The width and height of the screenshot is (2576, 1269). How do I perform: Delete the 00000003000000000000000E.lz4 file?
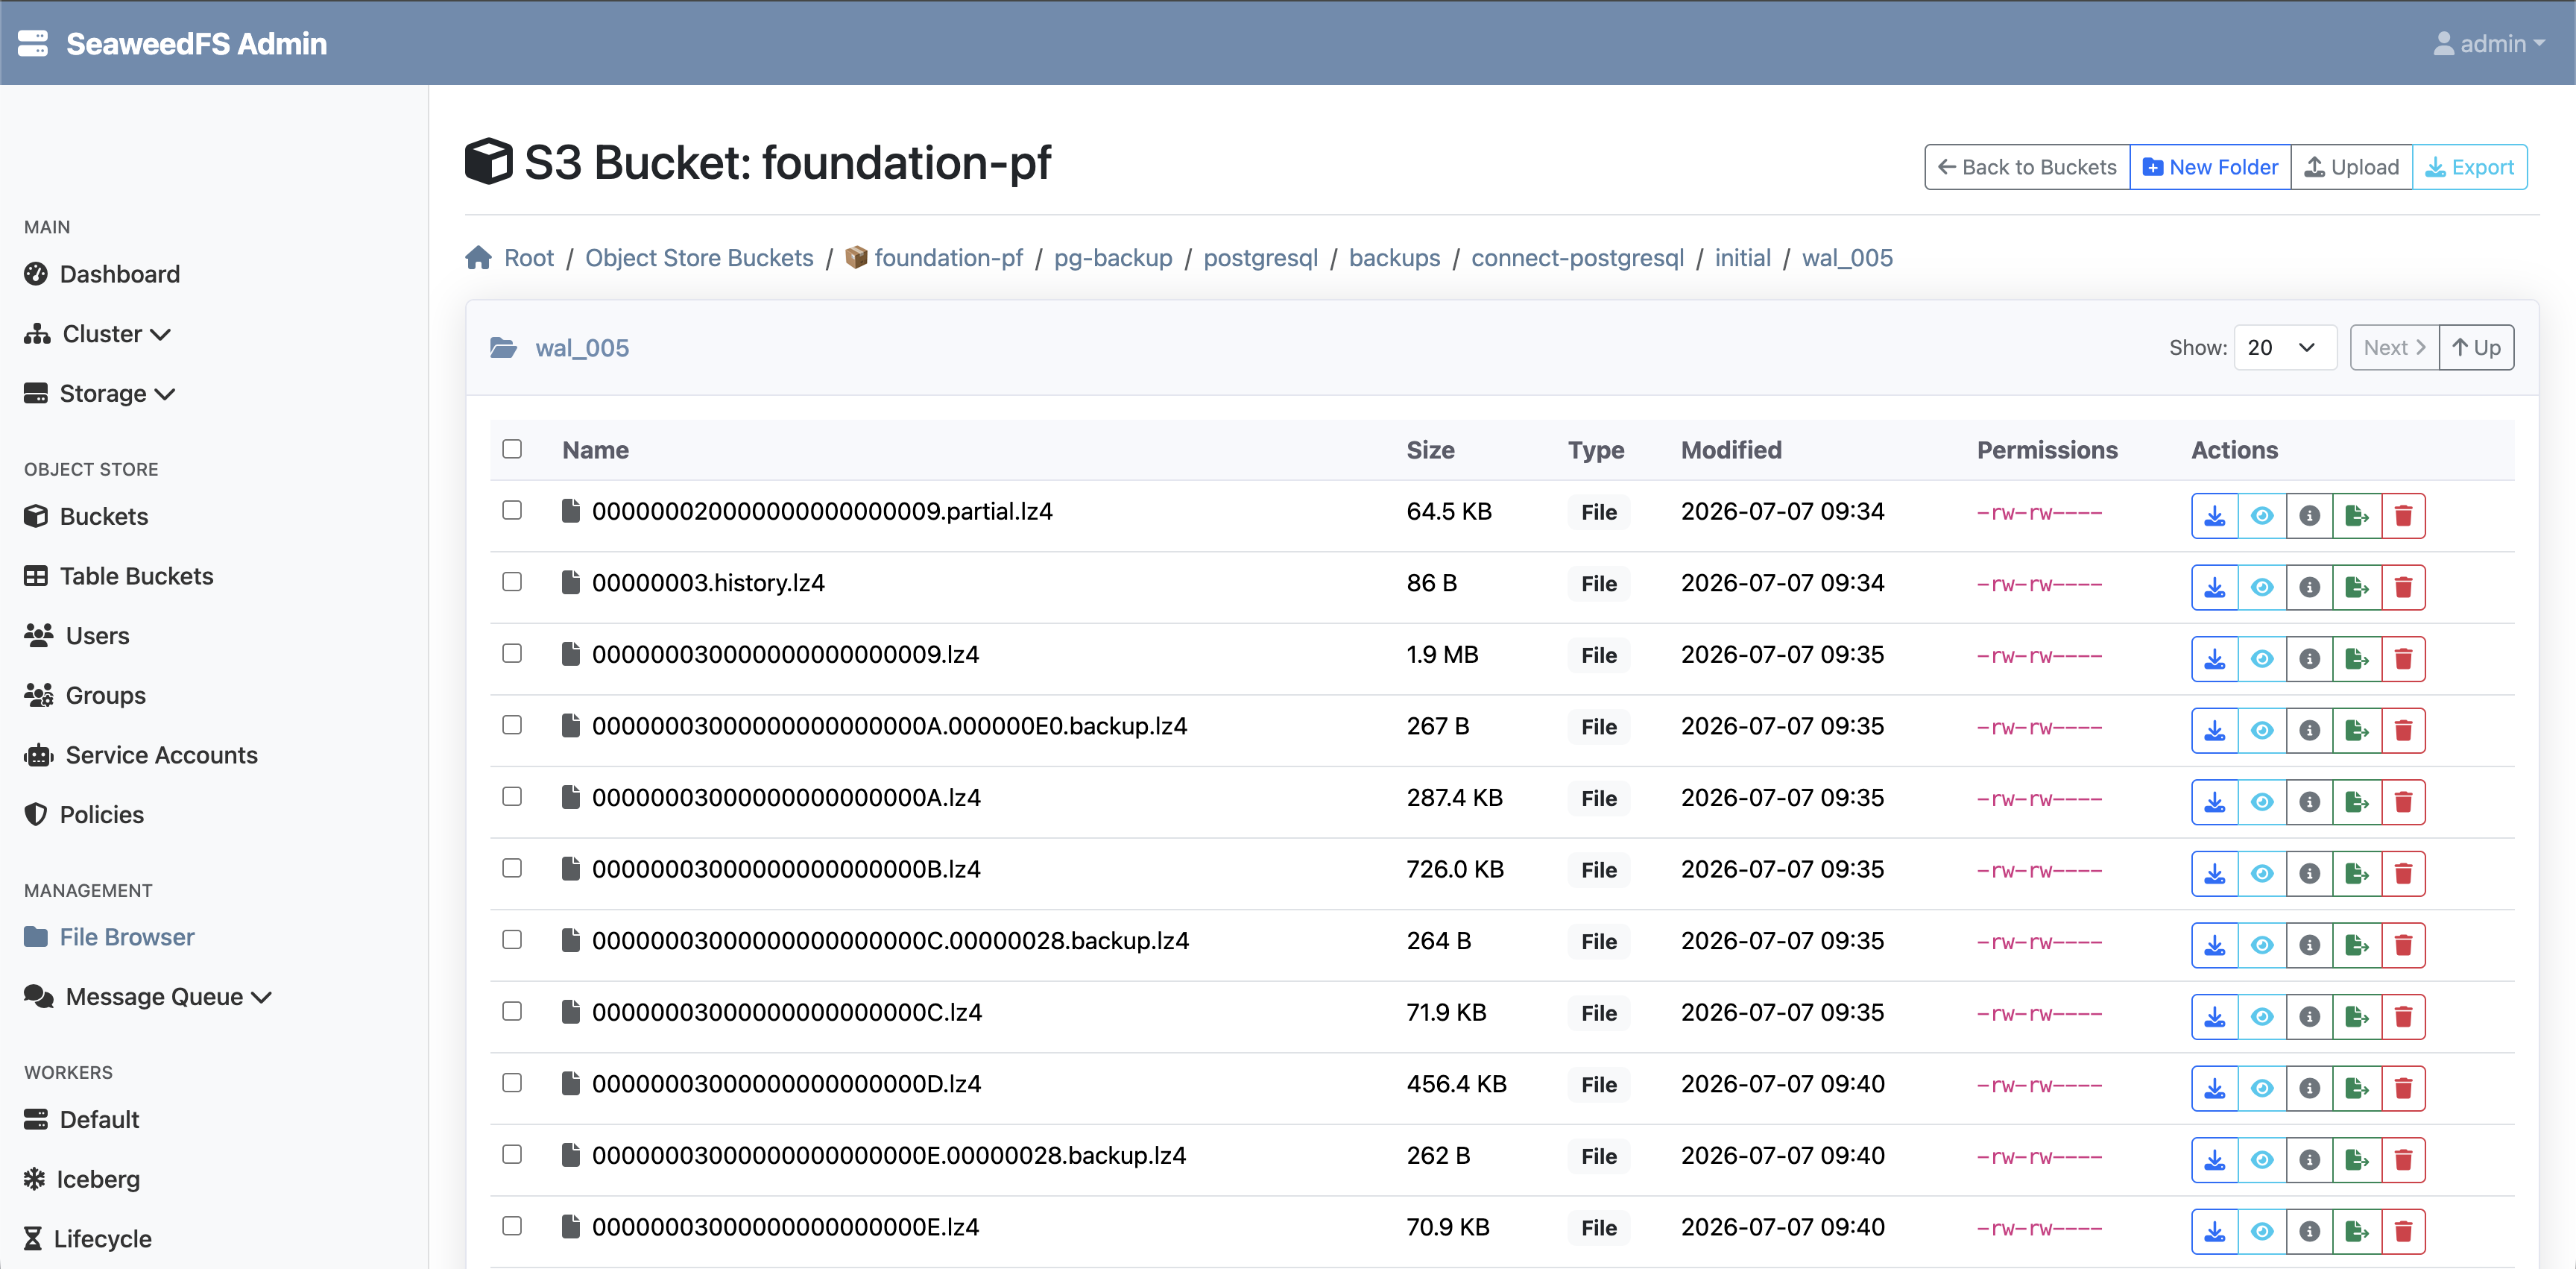click(2404, 1231)
